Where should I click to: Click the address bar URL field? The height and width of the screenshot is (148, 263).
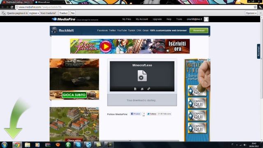pos(134,7)
